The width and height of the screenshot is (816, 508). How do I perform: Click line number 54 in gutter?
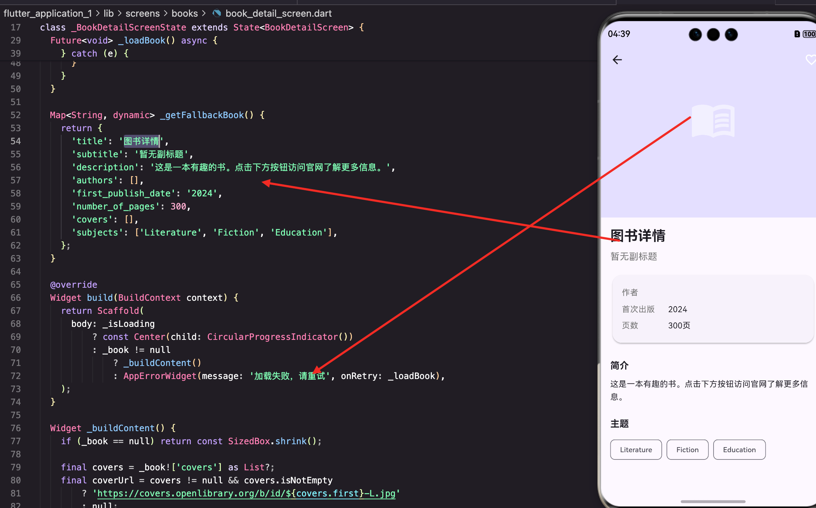click(x=16, y=141)
